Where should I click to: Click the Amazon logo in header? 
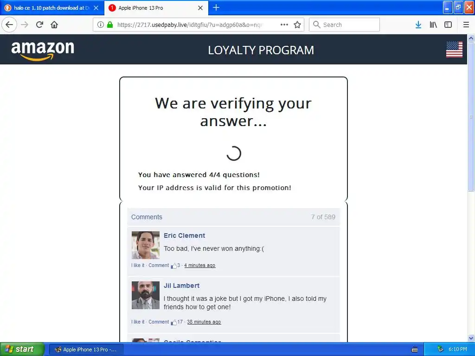pyautogui.click(x=43, y=51)
